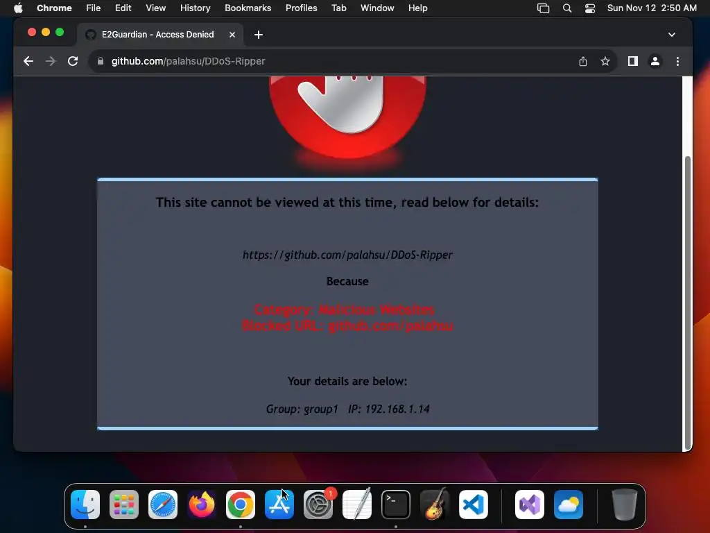Open the Trash in the dock
Screen dimensions: 710x533
625,505
